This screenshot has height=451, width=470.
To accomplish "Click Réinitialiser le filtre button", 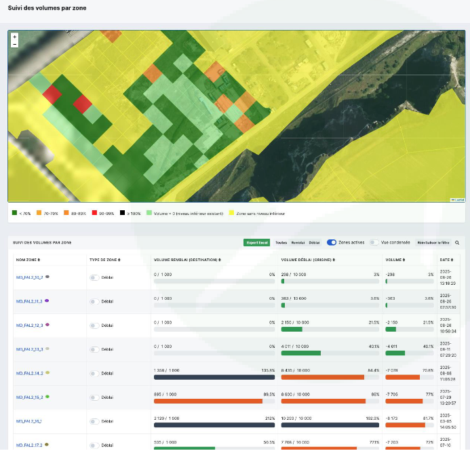I will tap(433, 243).
